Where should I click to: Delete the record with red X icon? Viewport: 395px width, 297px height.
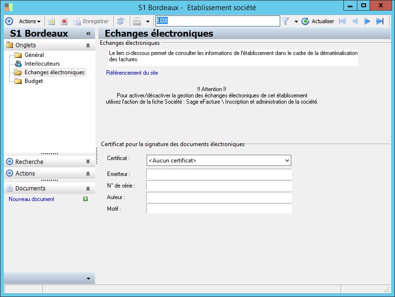coord(64,21)
